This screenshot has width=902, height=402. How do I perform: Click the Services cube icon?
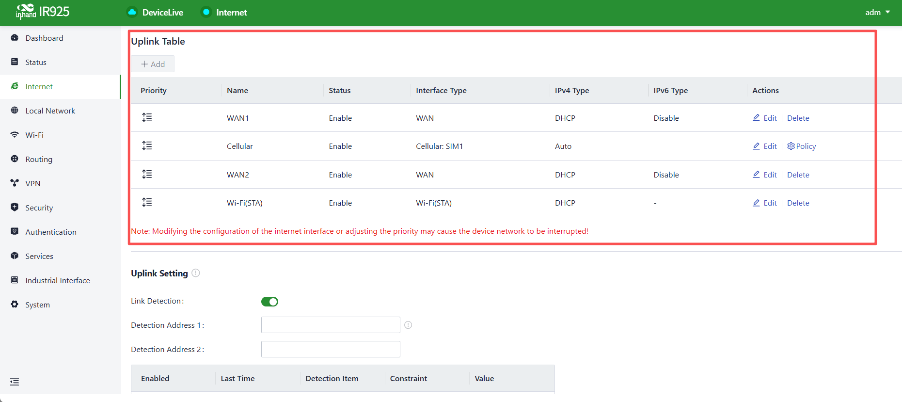[15, 256]
